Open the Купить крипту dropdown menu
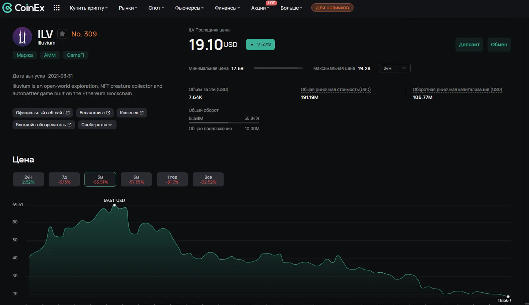Image resolution: width=529 pixels, height=305 pixels. tap(89, 8)
